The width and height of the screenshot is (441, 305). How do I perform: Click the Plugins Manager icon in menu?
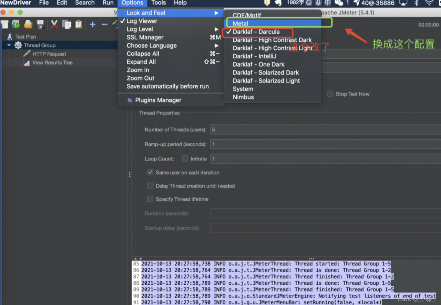(x=130, y=100)
